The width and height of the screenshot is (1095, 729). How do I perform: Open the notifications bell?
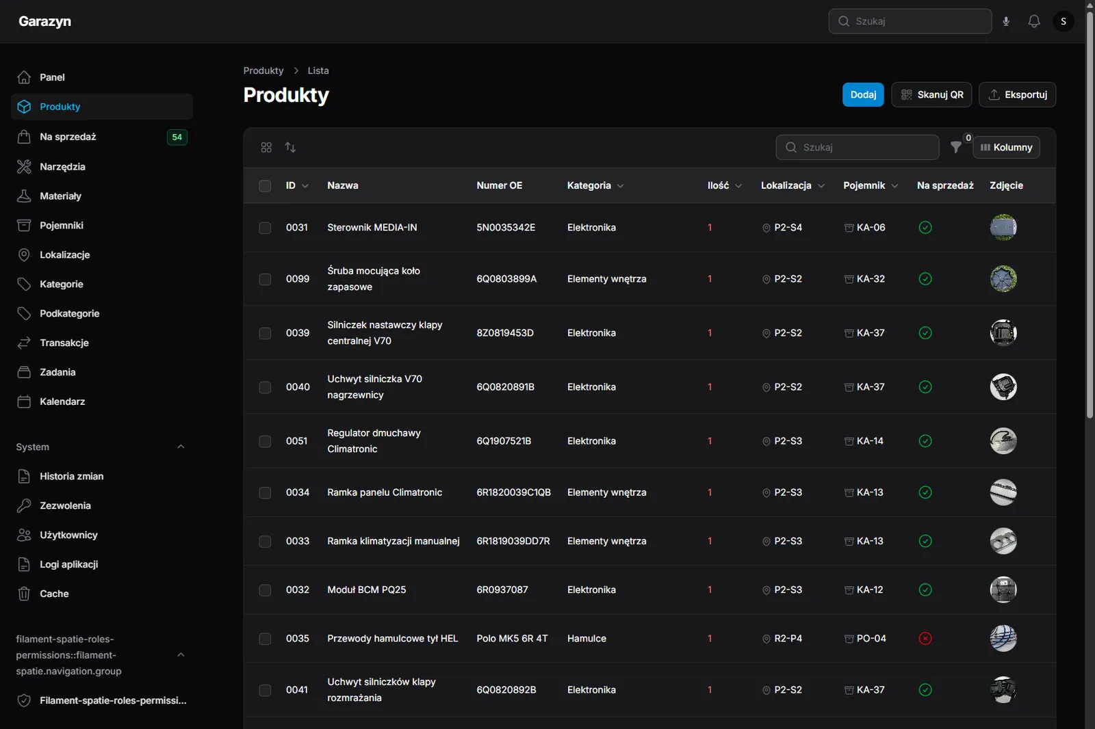coord(1034,21)
